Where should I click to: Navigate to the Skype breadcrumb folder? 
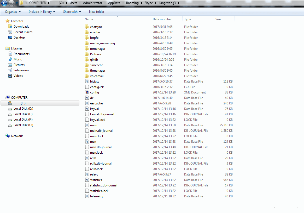point(149,3)
